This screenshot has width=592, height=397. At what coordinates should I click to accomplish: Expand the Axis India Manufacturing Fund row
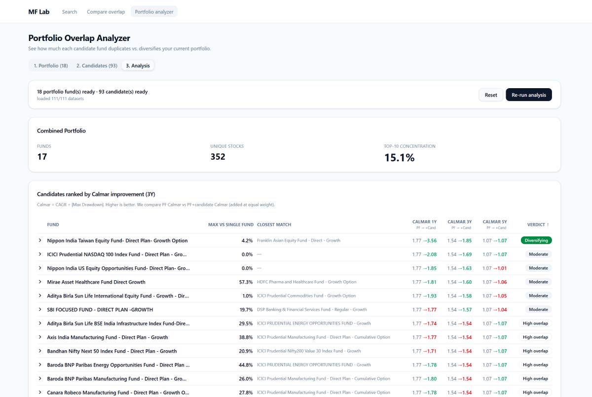(x=40, y=337)
